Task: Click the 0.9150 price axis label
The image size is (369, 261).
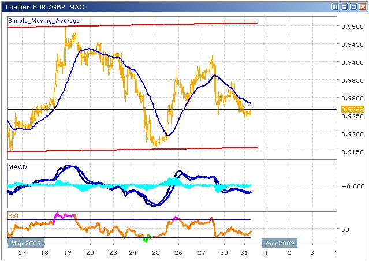Action: coord(351,151)
